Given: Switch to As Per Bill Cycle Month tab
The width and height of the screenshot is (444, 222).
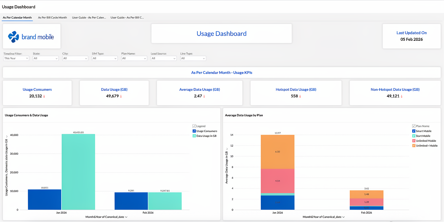Looking at the screenshot, I should (52, 18).
